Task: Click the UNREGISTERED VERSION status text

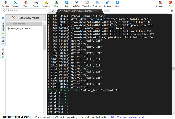Action: (x=16, y=117)
